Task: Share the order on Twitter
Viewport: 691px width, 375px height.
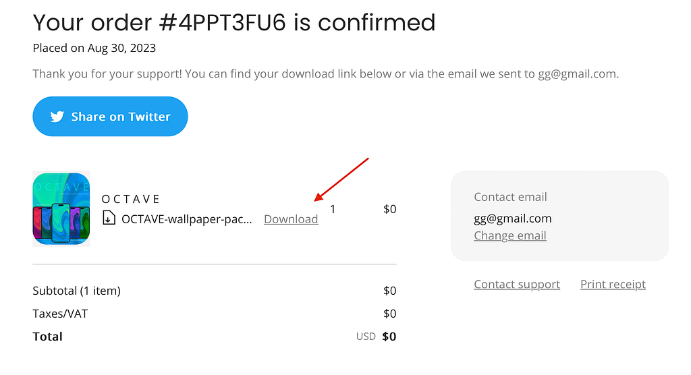Action: (110, 116)
